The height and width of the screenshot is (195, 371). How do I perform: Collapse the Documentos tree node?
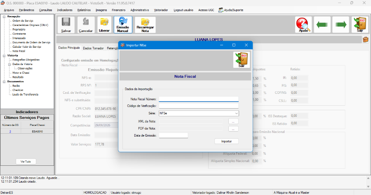pos(4,81)
